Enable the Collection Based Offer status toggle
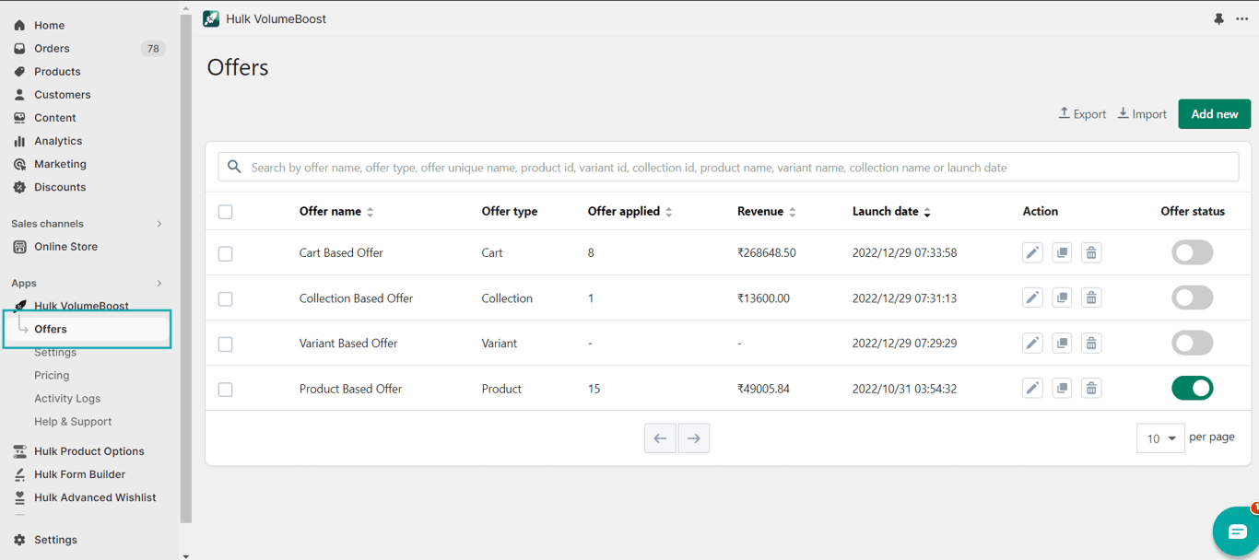This screenshot has height=560, width=1259. point(1192,297)
